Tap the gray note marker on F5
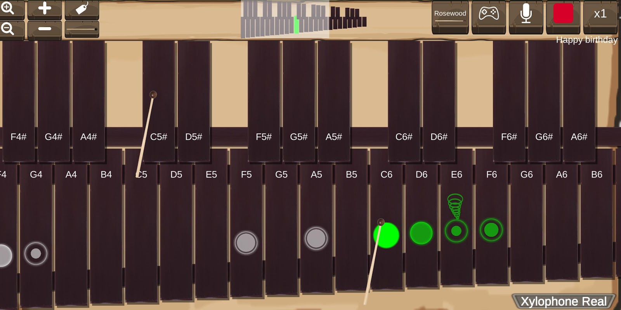 (246, 243)
